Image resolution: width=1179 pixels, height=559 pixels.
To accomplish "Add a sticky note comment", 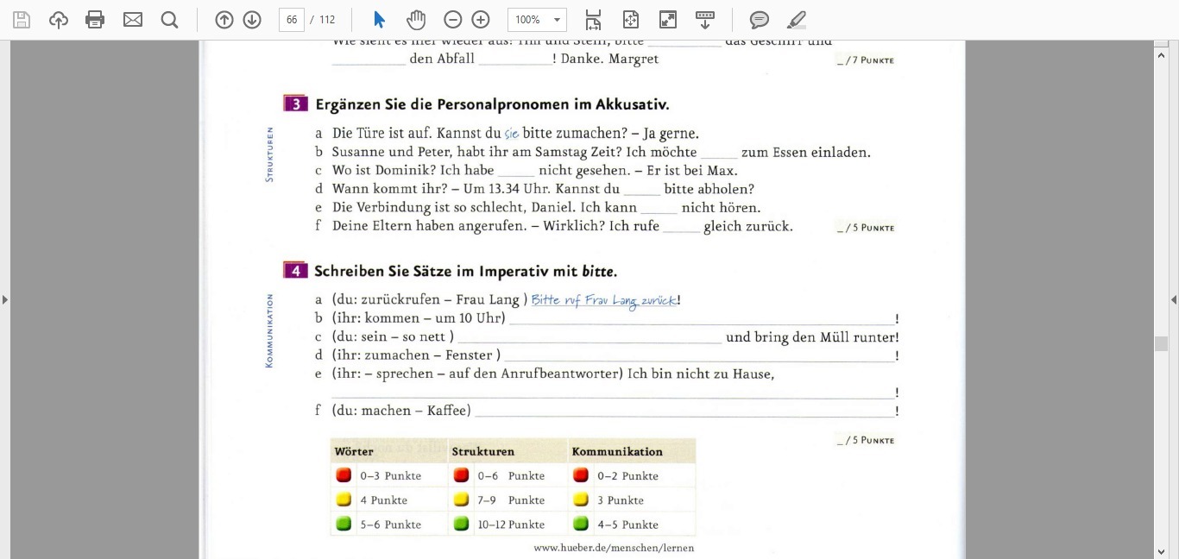I will click(760, 20).
